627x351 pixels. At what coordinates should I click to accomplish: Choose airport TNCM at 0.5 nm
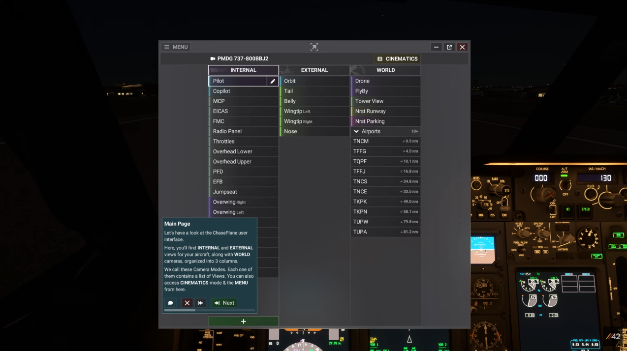click(386, 141)
